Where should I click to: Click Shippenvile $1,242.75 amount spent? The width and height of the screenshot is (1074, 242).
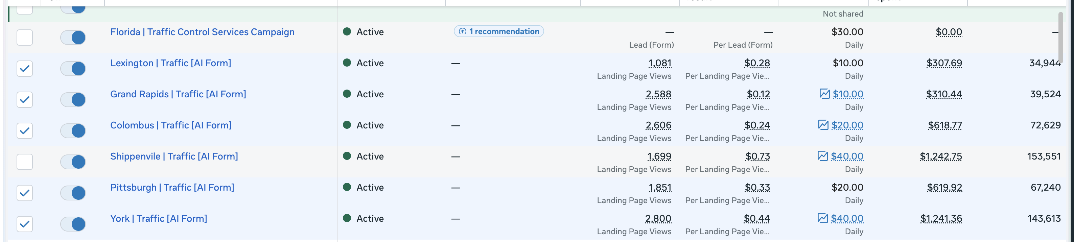[x=941, y=156]
